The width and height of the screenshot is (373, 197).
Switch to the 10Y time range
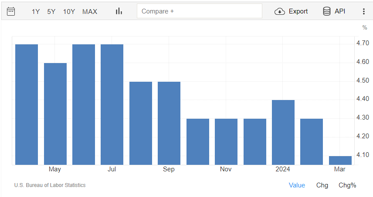(x=69, y=12)
